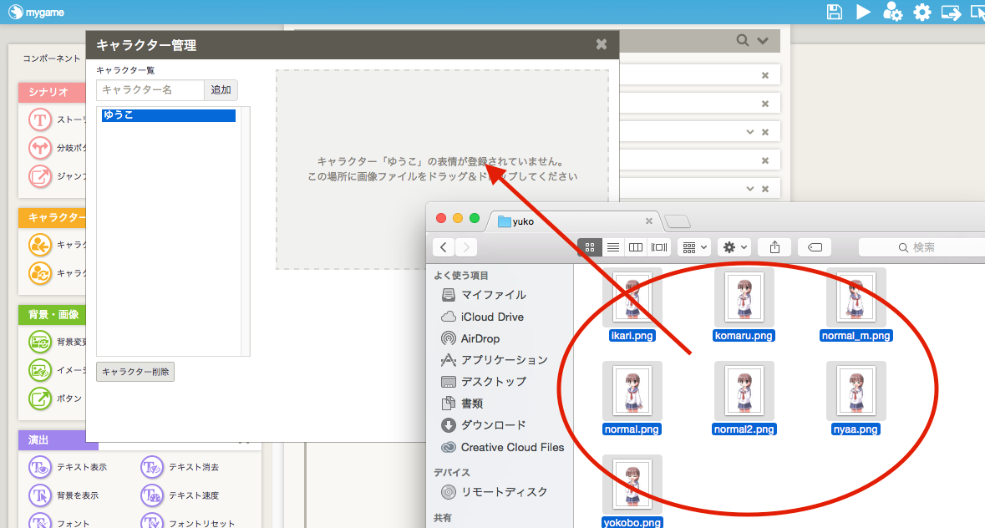Expand the chevron in the gray panel header
This screenshot has height=528, width=985.
(x=762, y=41)
